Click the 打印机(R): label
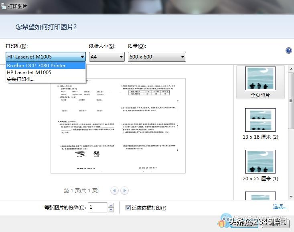Screen dimensions: 294x232 (x=17, y=46)
